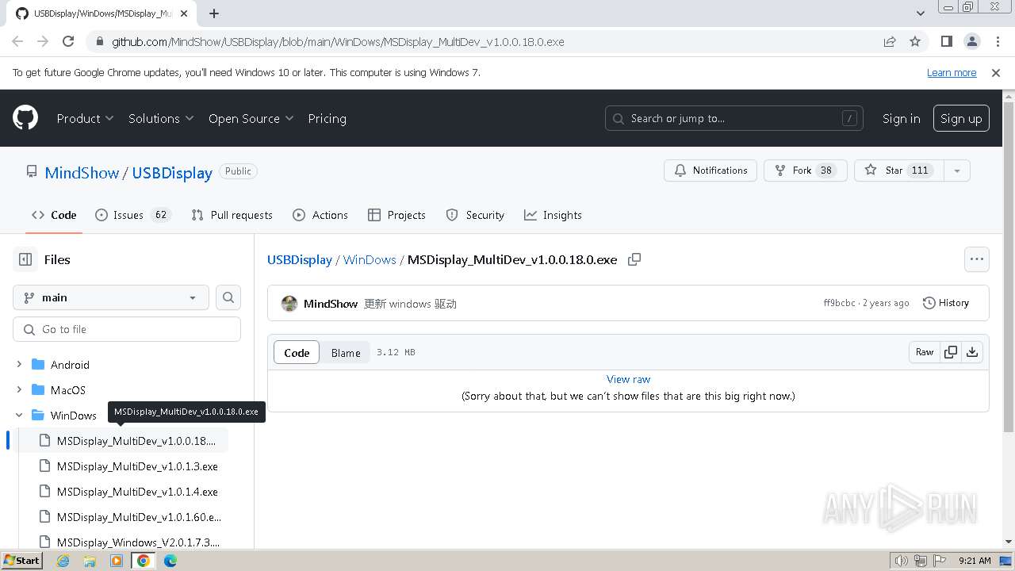Focus the Search or jump to field
Image resolution: width=1015 pixels, height=571 pixels.
click(x=734, y=118)
